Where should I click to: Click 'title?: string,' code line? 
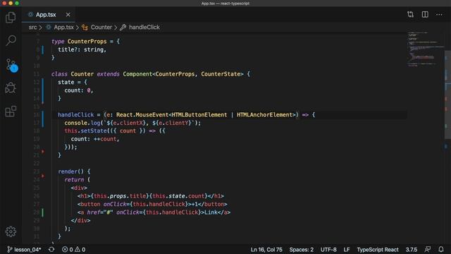point(82,49)
